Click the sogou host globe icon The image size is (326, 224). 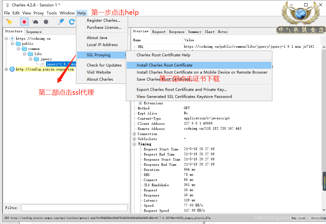12,69
